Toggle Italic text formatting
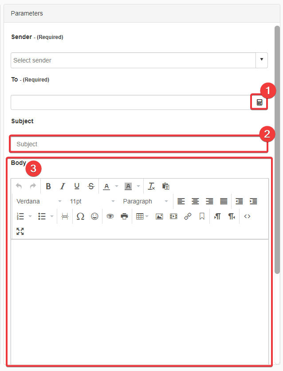Viewport: 283px width, 371px height. tap(63, 186)
